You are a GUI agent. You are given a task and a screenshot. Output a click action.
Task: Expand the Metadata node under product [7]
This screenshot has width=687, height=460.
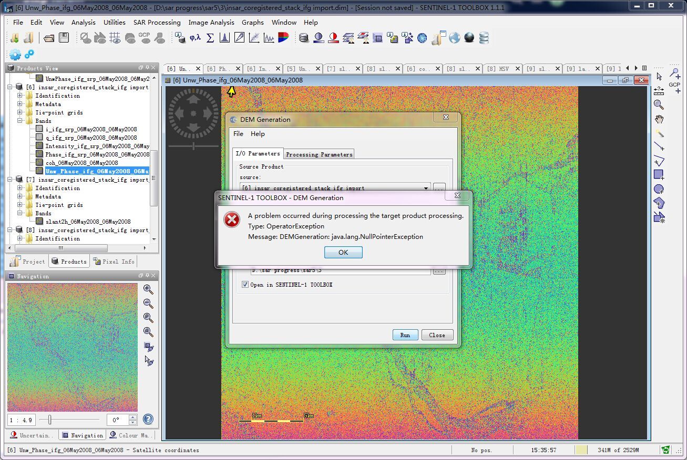pyautogui.click(x=20, y=196)
